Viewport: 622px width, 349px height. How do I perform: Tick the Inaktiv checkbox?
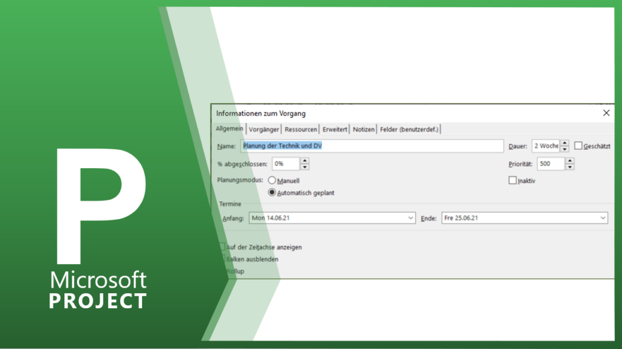513,180
